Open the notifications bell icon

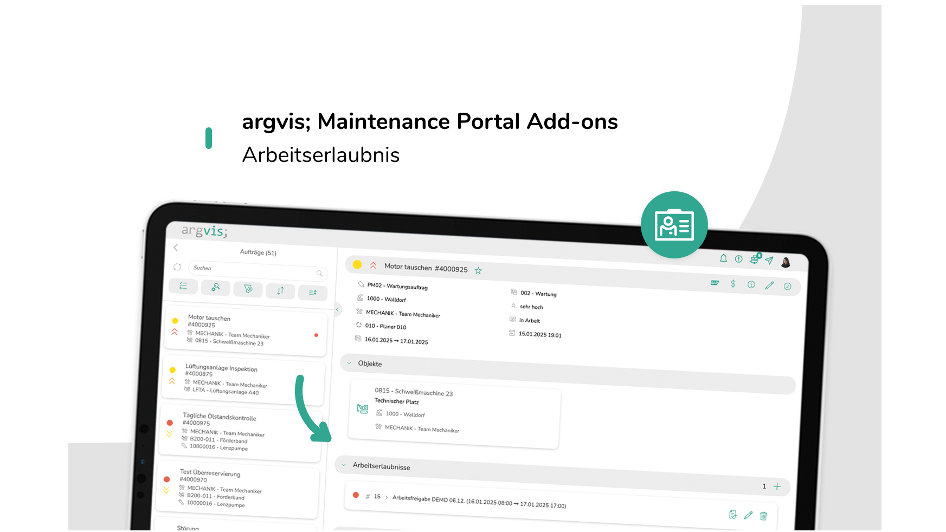click(x=723, y=259)
